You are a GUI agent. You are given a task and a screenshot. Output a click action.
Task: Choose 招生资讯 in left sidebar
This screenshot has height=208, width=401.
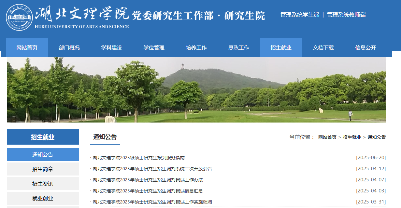pyautogui.click(x=43, y=184)
